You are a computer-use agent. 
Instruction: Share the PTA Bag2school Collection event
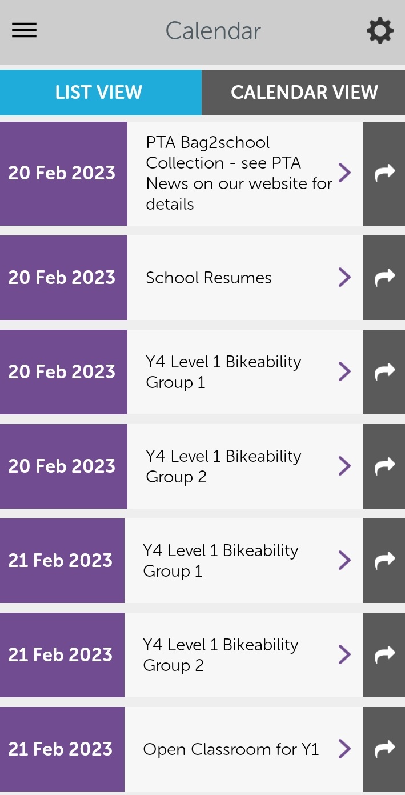pyautogui.click(x=384, y=173)
